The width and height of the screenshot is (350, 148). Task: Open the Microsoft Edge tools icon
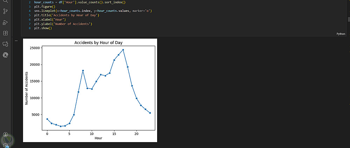coord(5,55)
